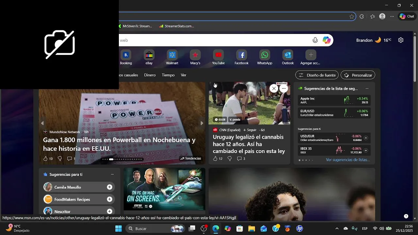Open StreamerStats.com bookmark

[177, 26]
